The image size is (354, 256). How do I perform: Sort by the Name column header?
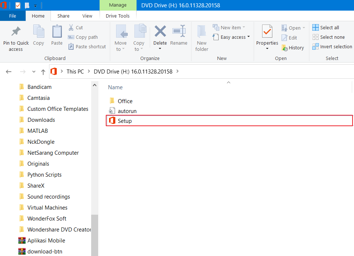tap(115, 87)
